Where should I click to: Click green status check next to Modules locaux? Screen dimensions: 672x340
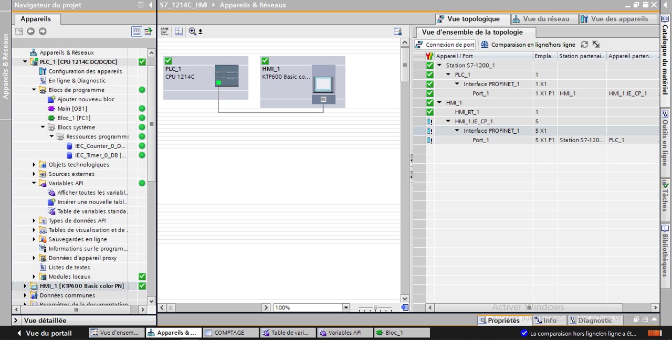tap(142, 277)
